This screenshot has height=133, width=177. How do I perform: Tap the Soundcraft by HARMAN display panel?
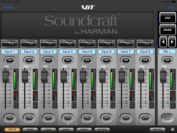tap(77, 25)
